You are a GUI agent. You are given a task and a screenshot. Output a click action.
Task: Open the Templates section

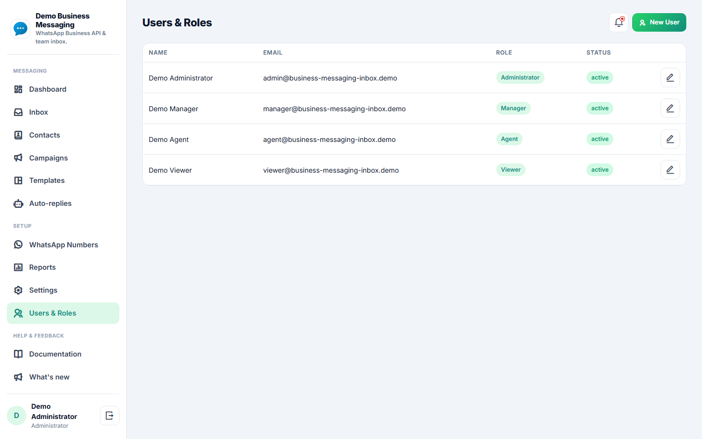click(63, 180)
